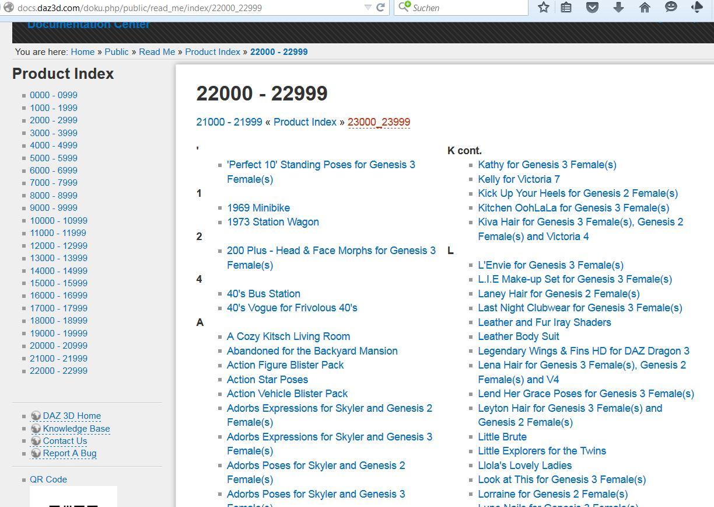Open Abandoned for the Backyard Mansion

point(312,351)
